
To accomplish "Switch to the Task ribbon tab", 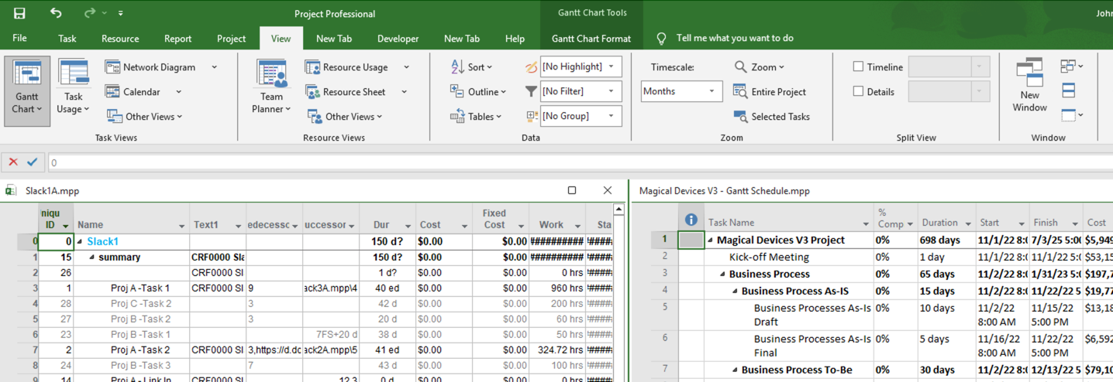I will (x=67, y=38).
